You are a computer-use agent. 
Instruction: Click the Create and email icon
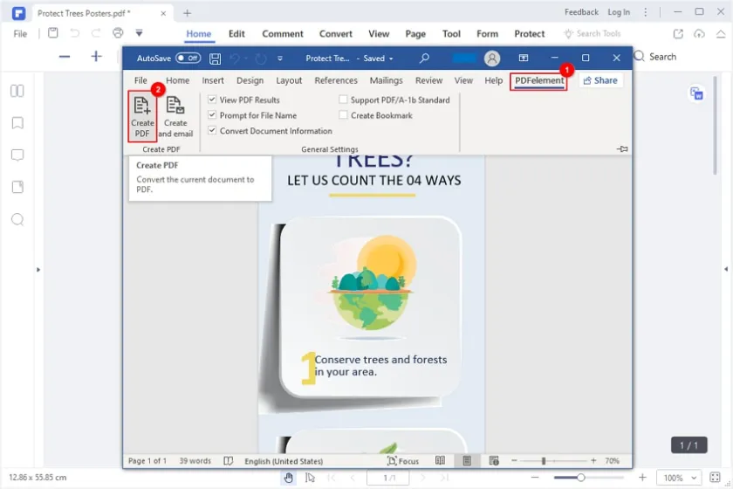coord(175,115)
